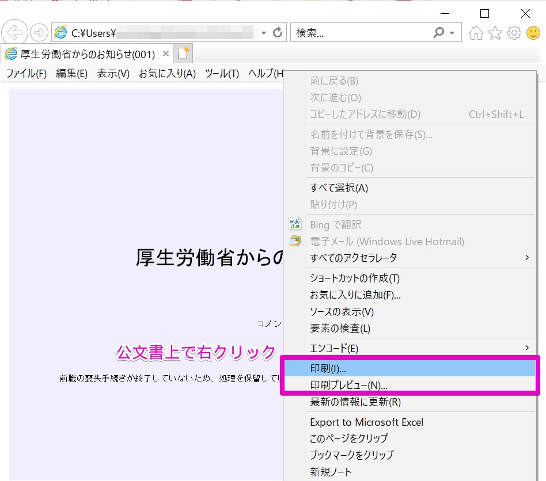Viewport: 546px width, 481px height.
Task: Expand エンコード(E) submenu
Action: [x=410, y=348]
